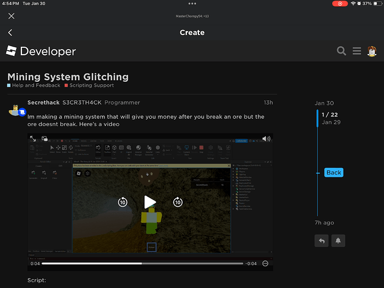This screenshot has width=384, height=288.
Task: Expand the video to fullscreen
Action: pyautogui.click(x=33, y=138)
